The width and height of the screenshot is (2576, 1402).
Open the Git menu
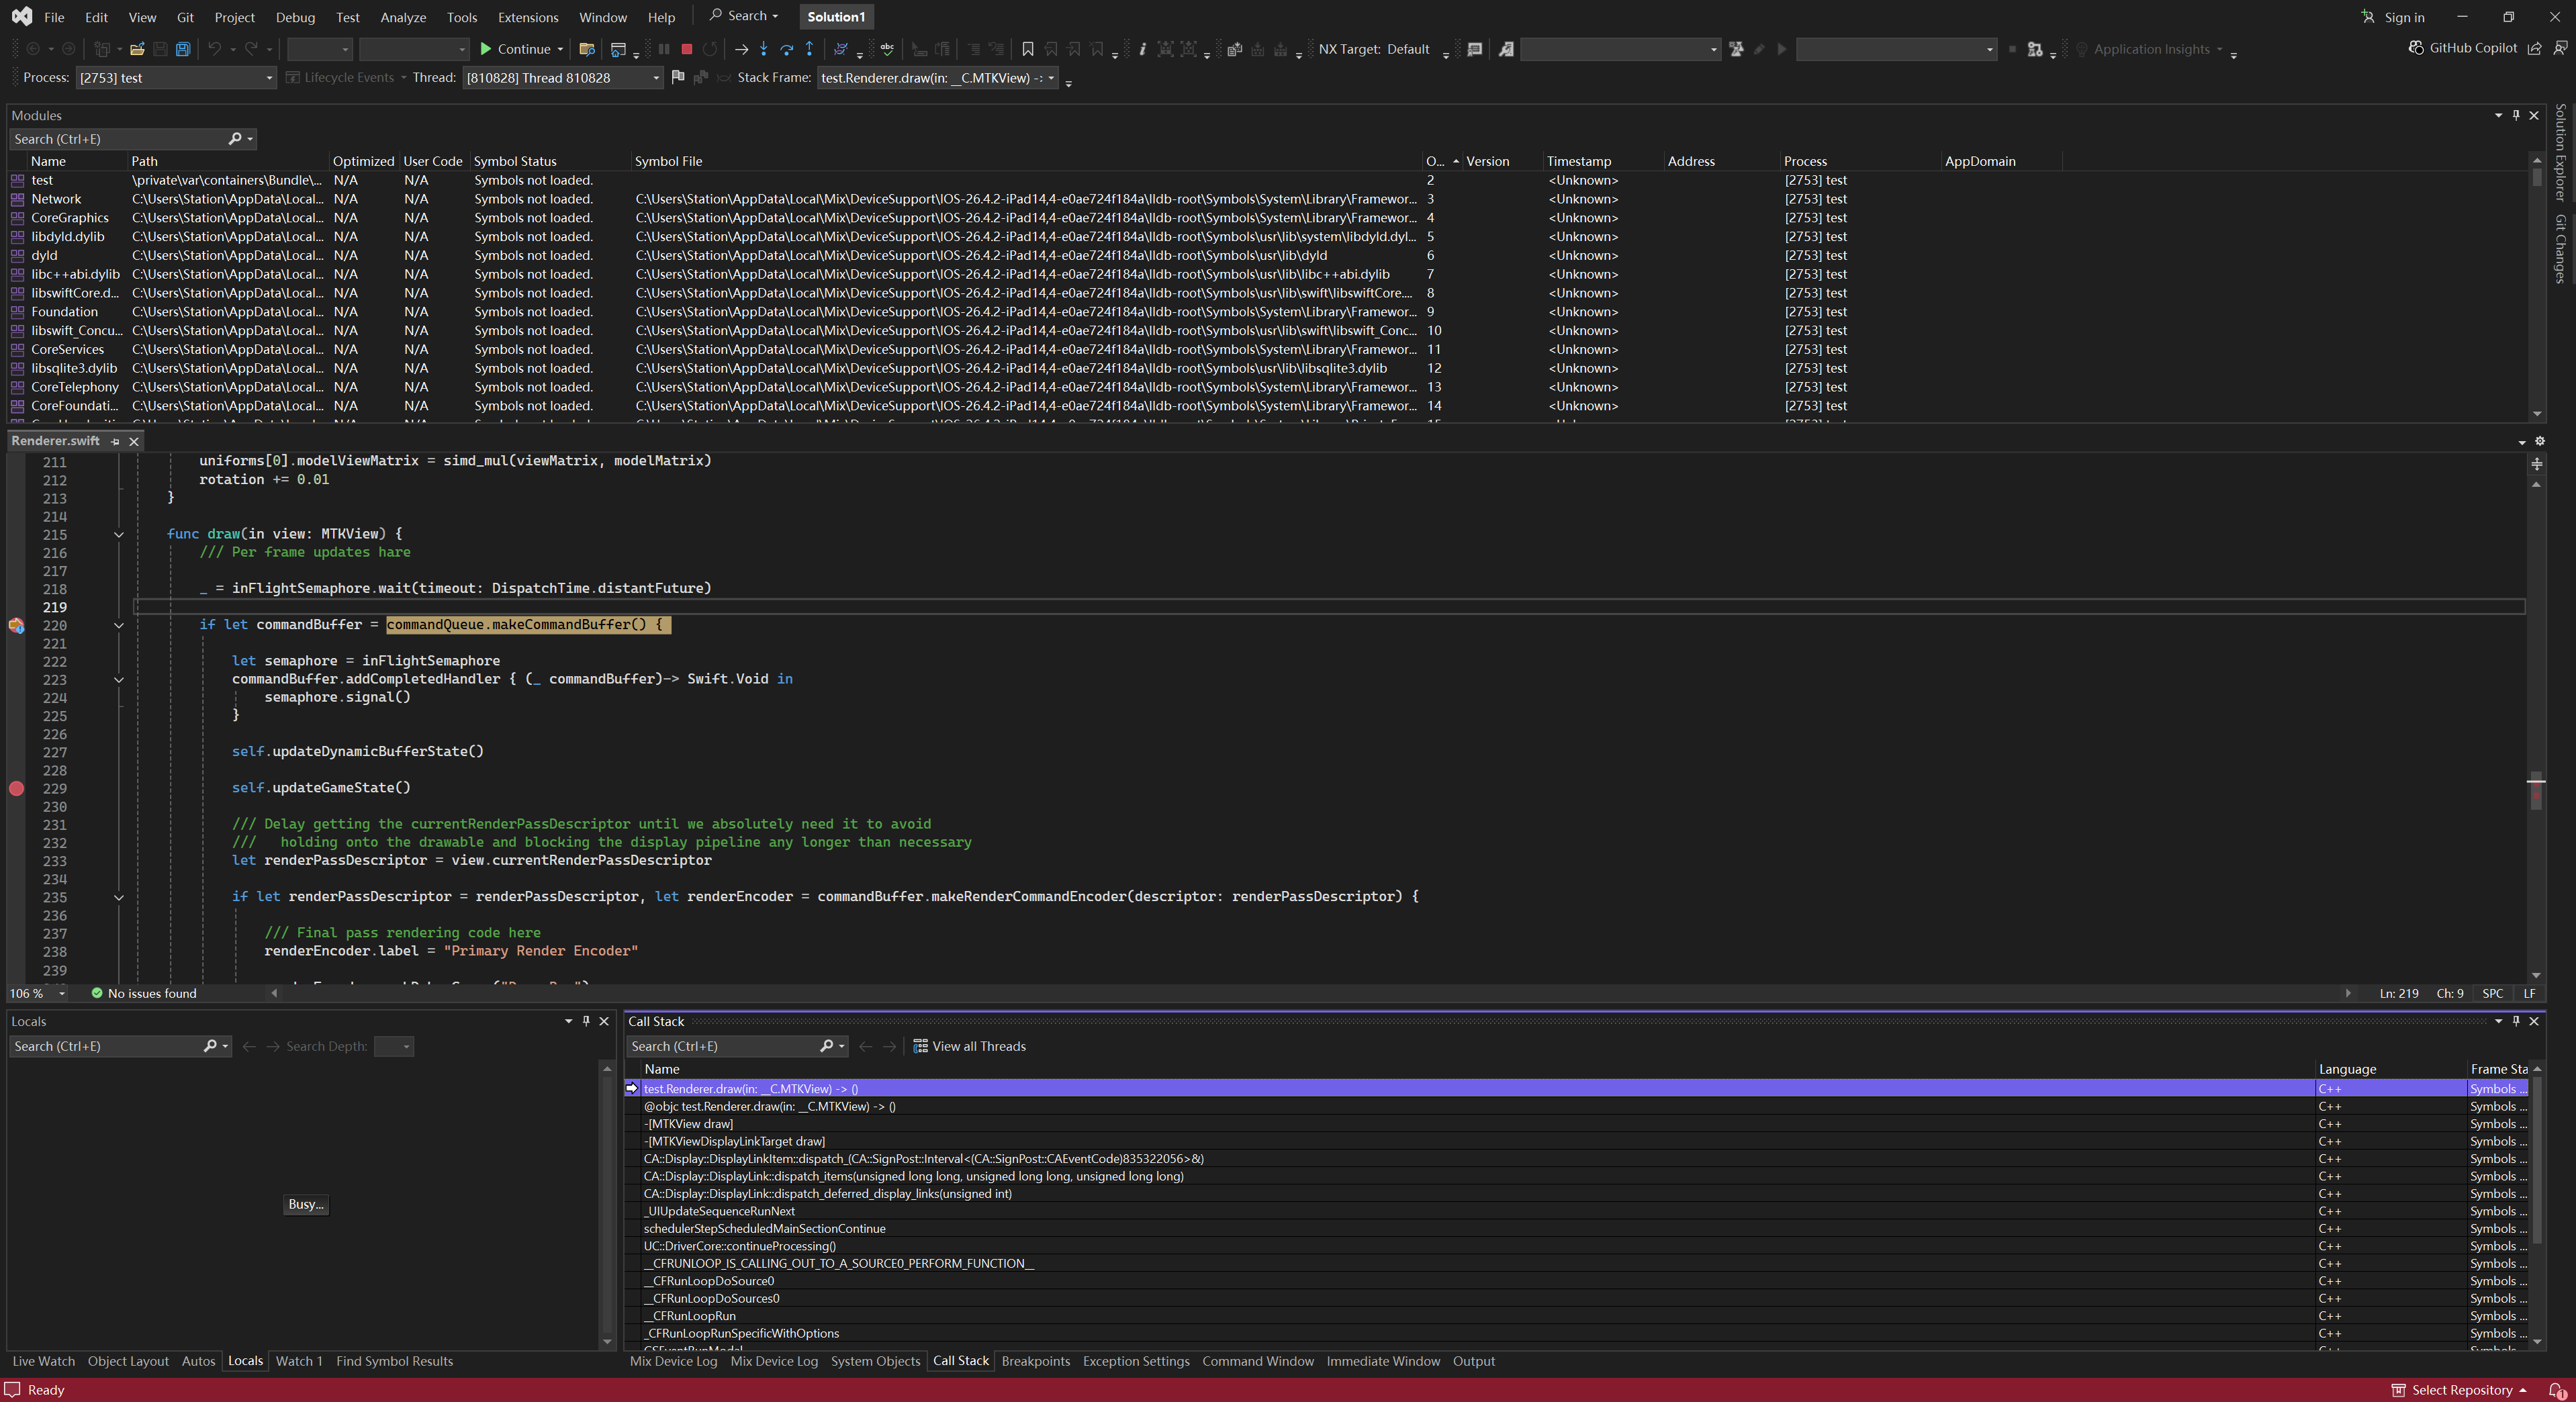pos(185,17)
